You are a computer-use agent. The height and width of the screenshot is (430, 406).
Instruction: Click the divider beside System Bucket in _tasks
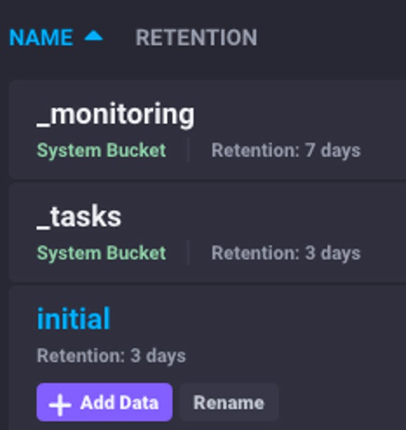click(188, 253)
